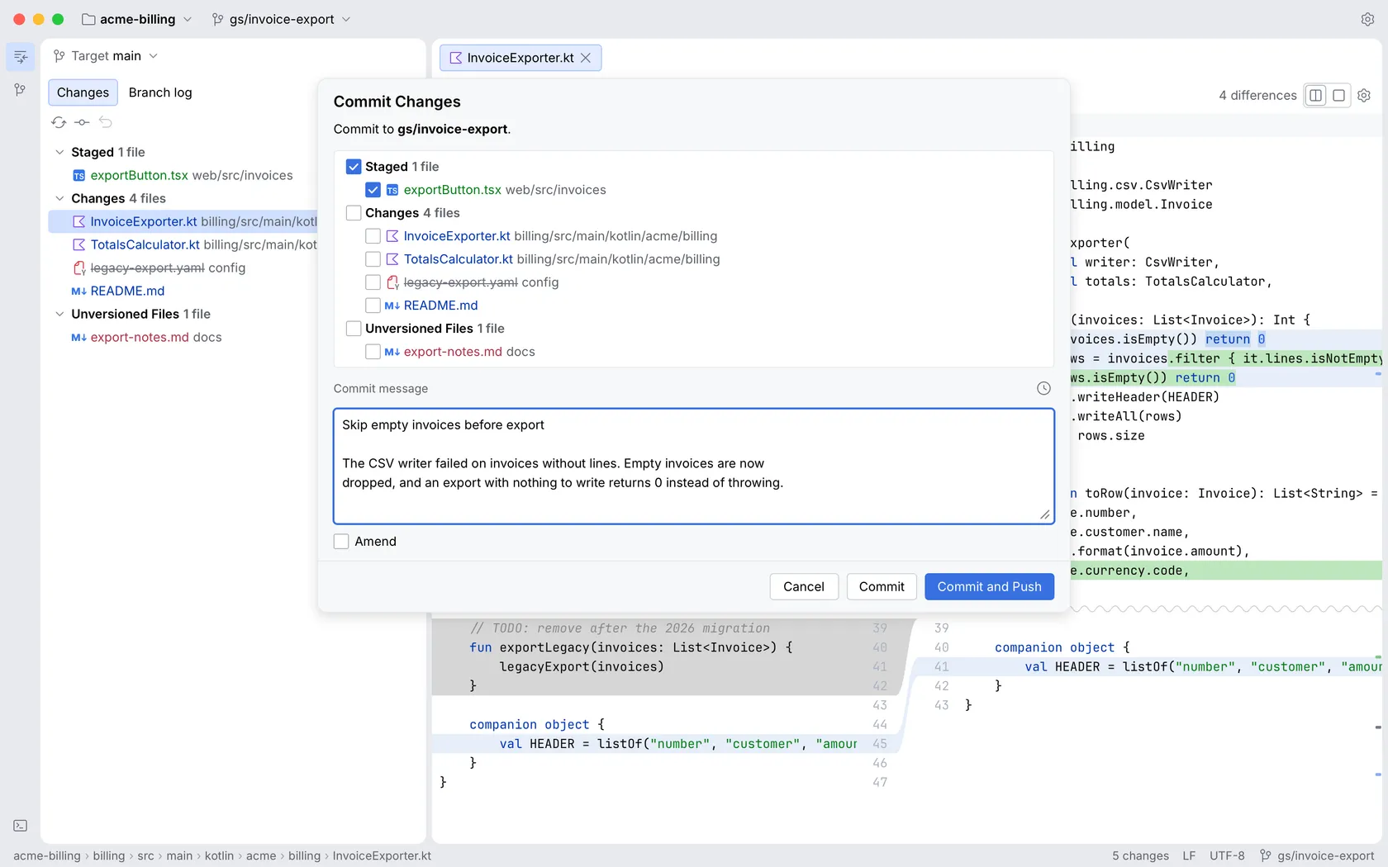Switch to unified diff view icon
Viewport: 1388px width, 867px height.
pos(1339,95)
